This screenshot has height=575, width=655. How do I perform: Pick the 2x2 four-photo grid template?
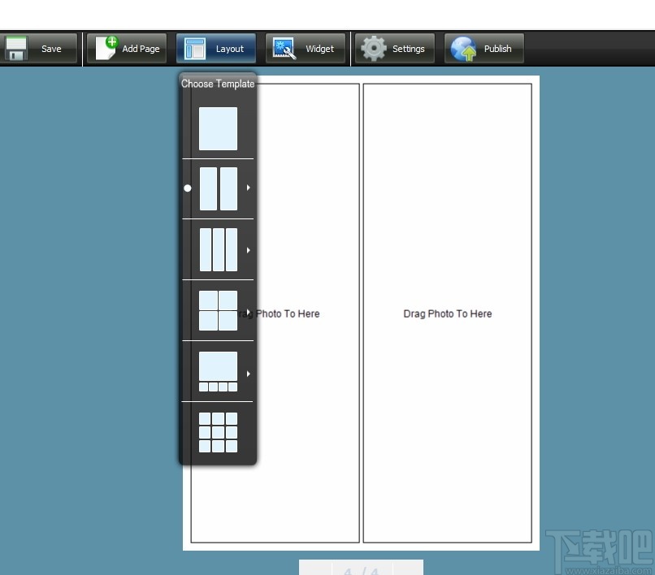click(217, 309)
